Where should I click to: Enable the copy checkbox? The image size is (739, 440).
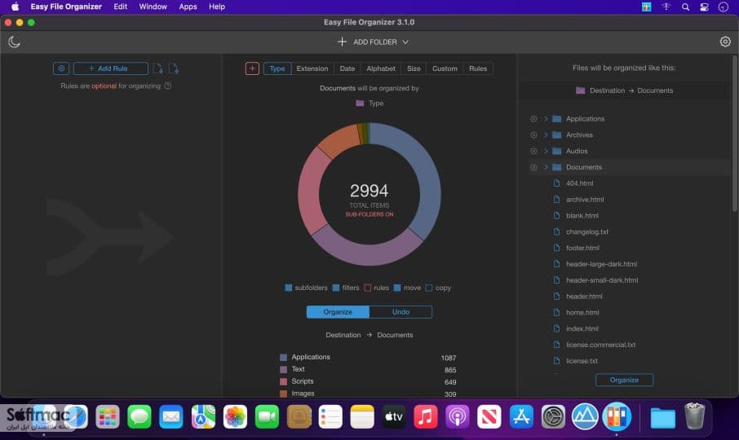coord(429,288)
